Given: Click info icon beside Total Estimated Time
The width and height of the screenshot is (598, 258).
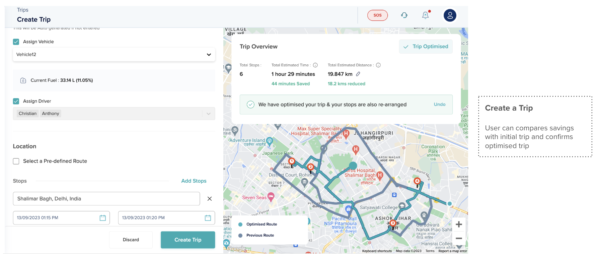Looking at the screenshot, I should 315,65.
